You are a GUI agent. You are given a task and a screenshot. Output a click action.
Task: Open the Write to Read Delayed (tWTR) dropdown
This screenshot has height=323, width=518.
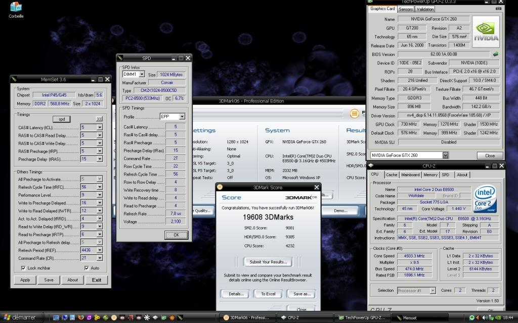[x=100, y=210]
